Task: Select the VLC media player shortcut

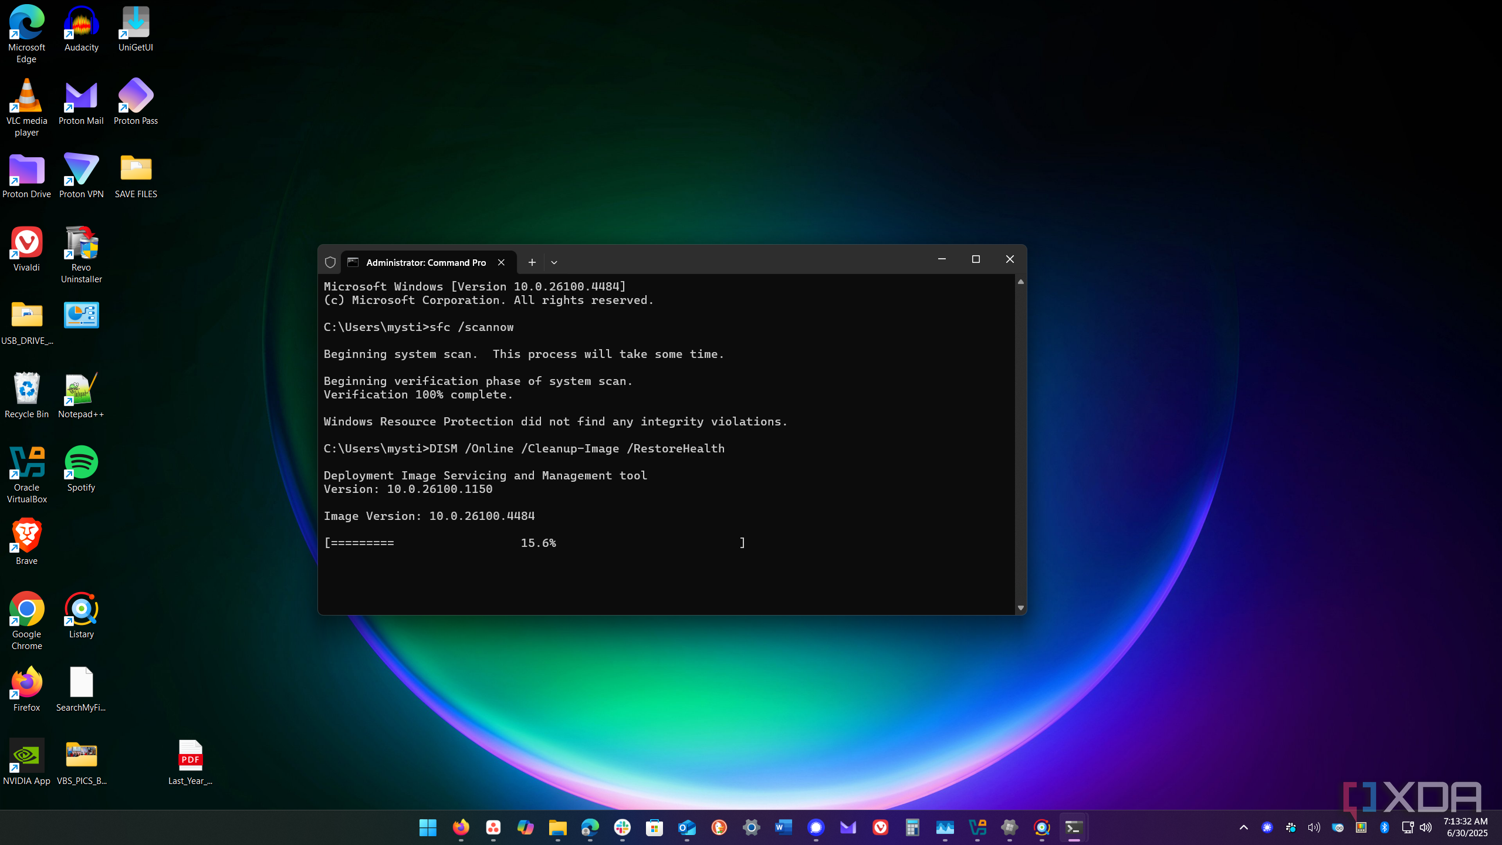Action: point(26,108)
